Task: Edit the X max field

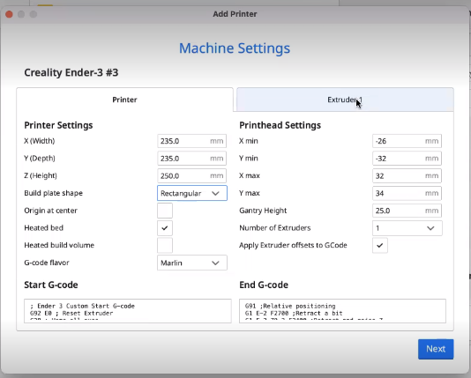Action: (407, 176)
